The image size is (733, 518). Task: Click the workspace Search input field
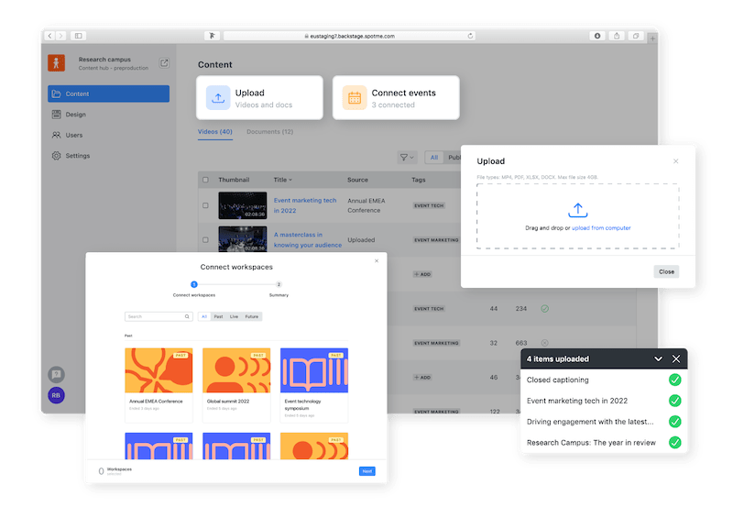tap(159, 317)
